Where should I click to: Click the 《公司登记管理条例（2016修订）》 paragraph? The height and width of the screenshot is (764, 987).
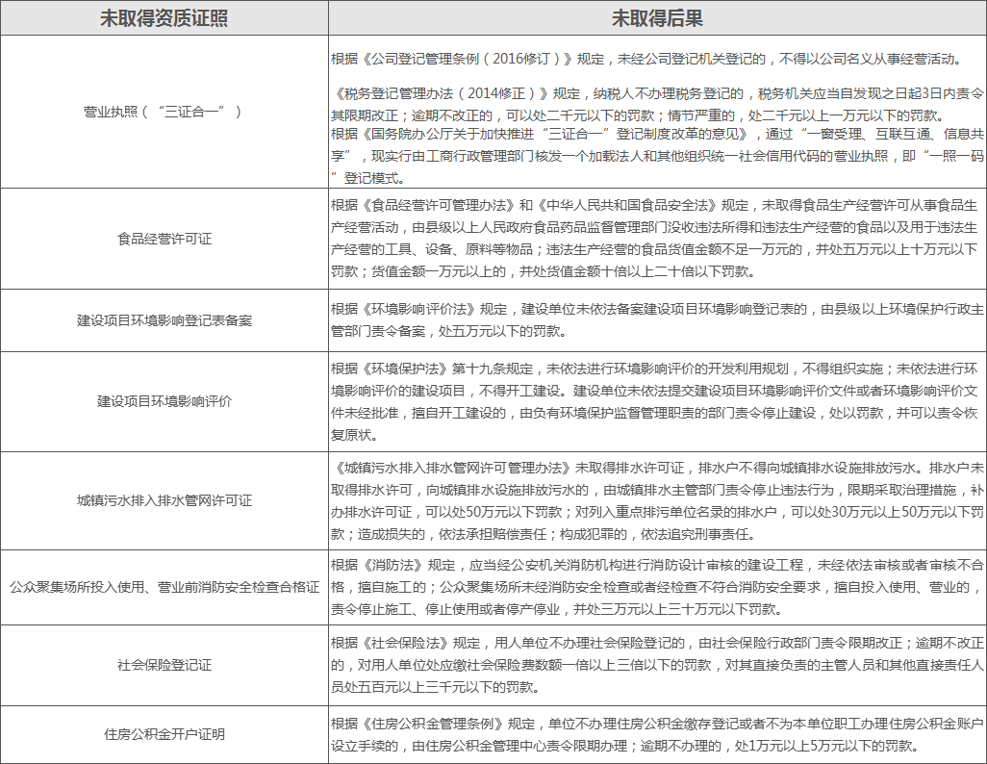coord(645,60)
